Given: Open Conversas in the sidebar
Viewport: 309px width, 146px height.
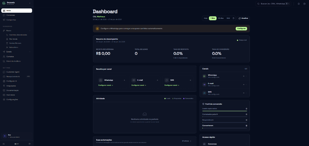Looking at the screenshot, I should tap(17, 15).
